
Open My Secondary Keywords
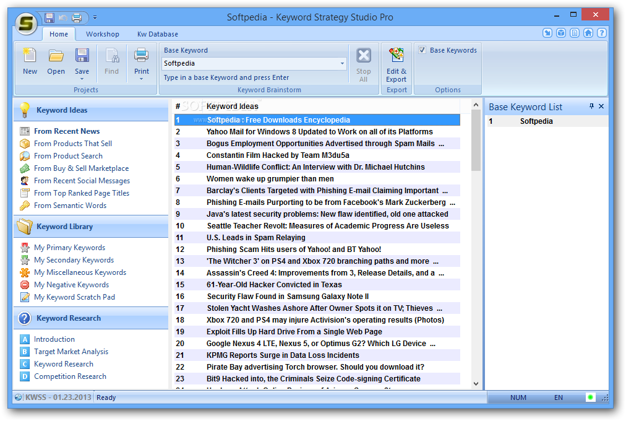(74, 260)
